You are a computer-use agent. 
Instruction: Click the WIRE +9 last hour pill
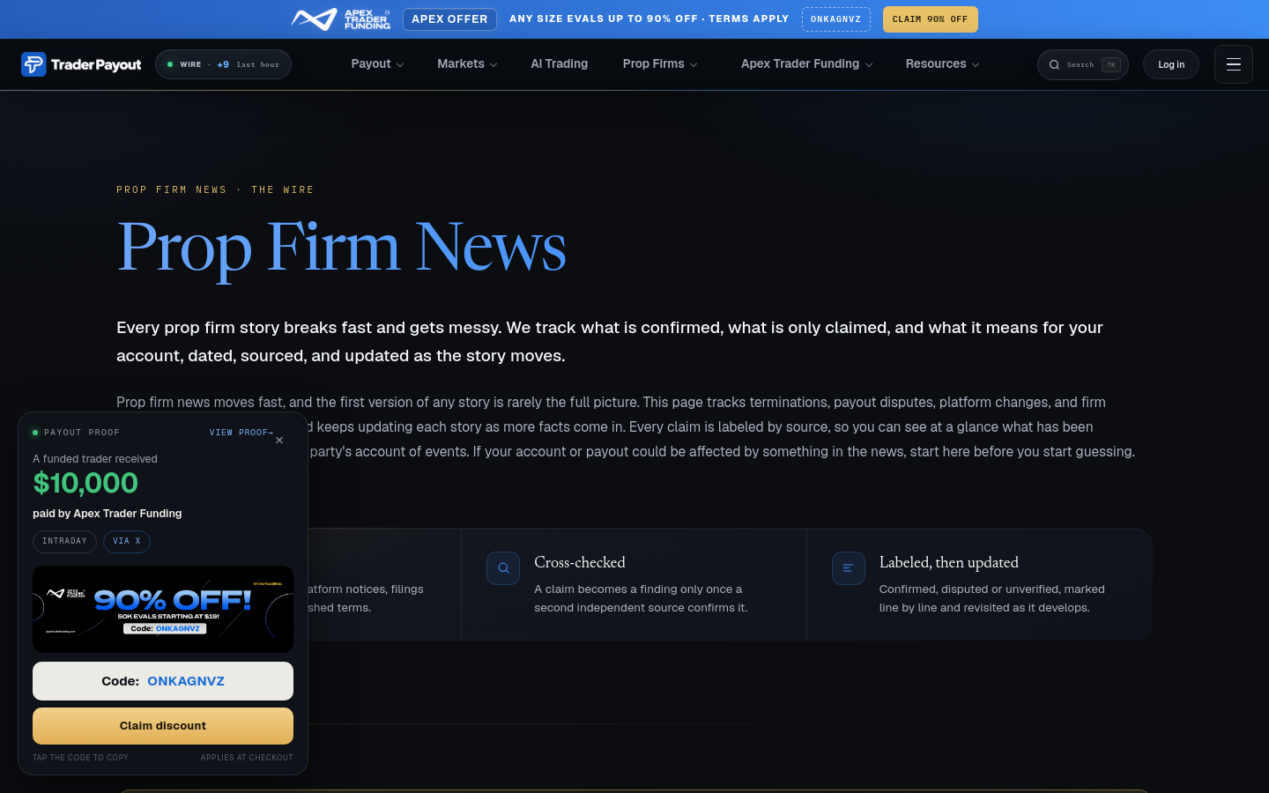[x=223, y=64]
